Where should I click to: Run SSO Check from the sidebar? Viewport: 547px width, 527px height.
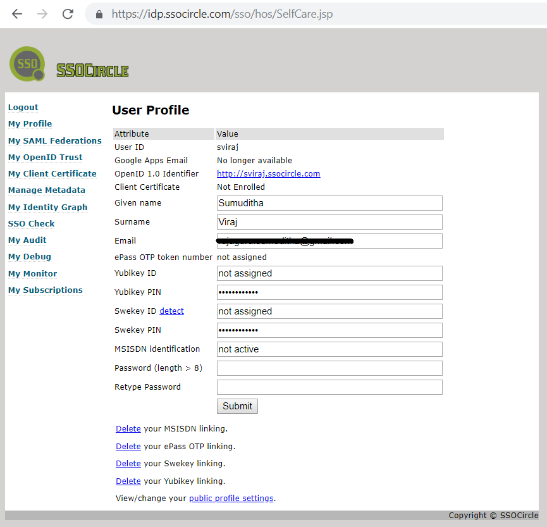[x=31, y=223]
